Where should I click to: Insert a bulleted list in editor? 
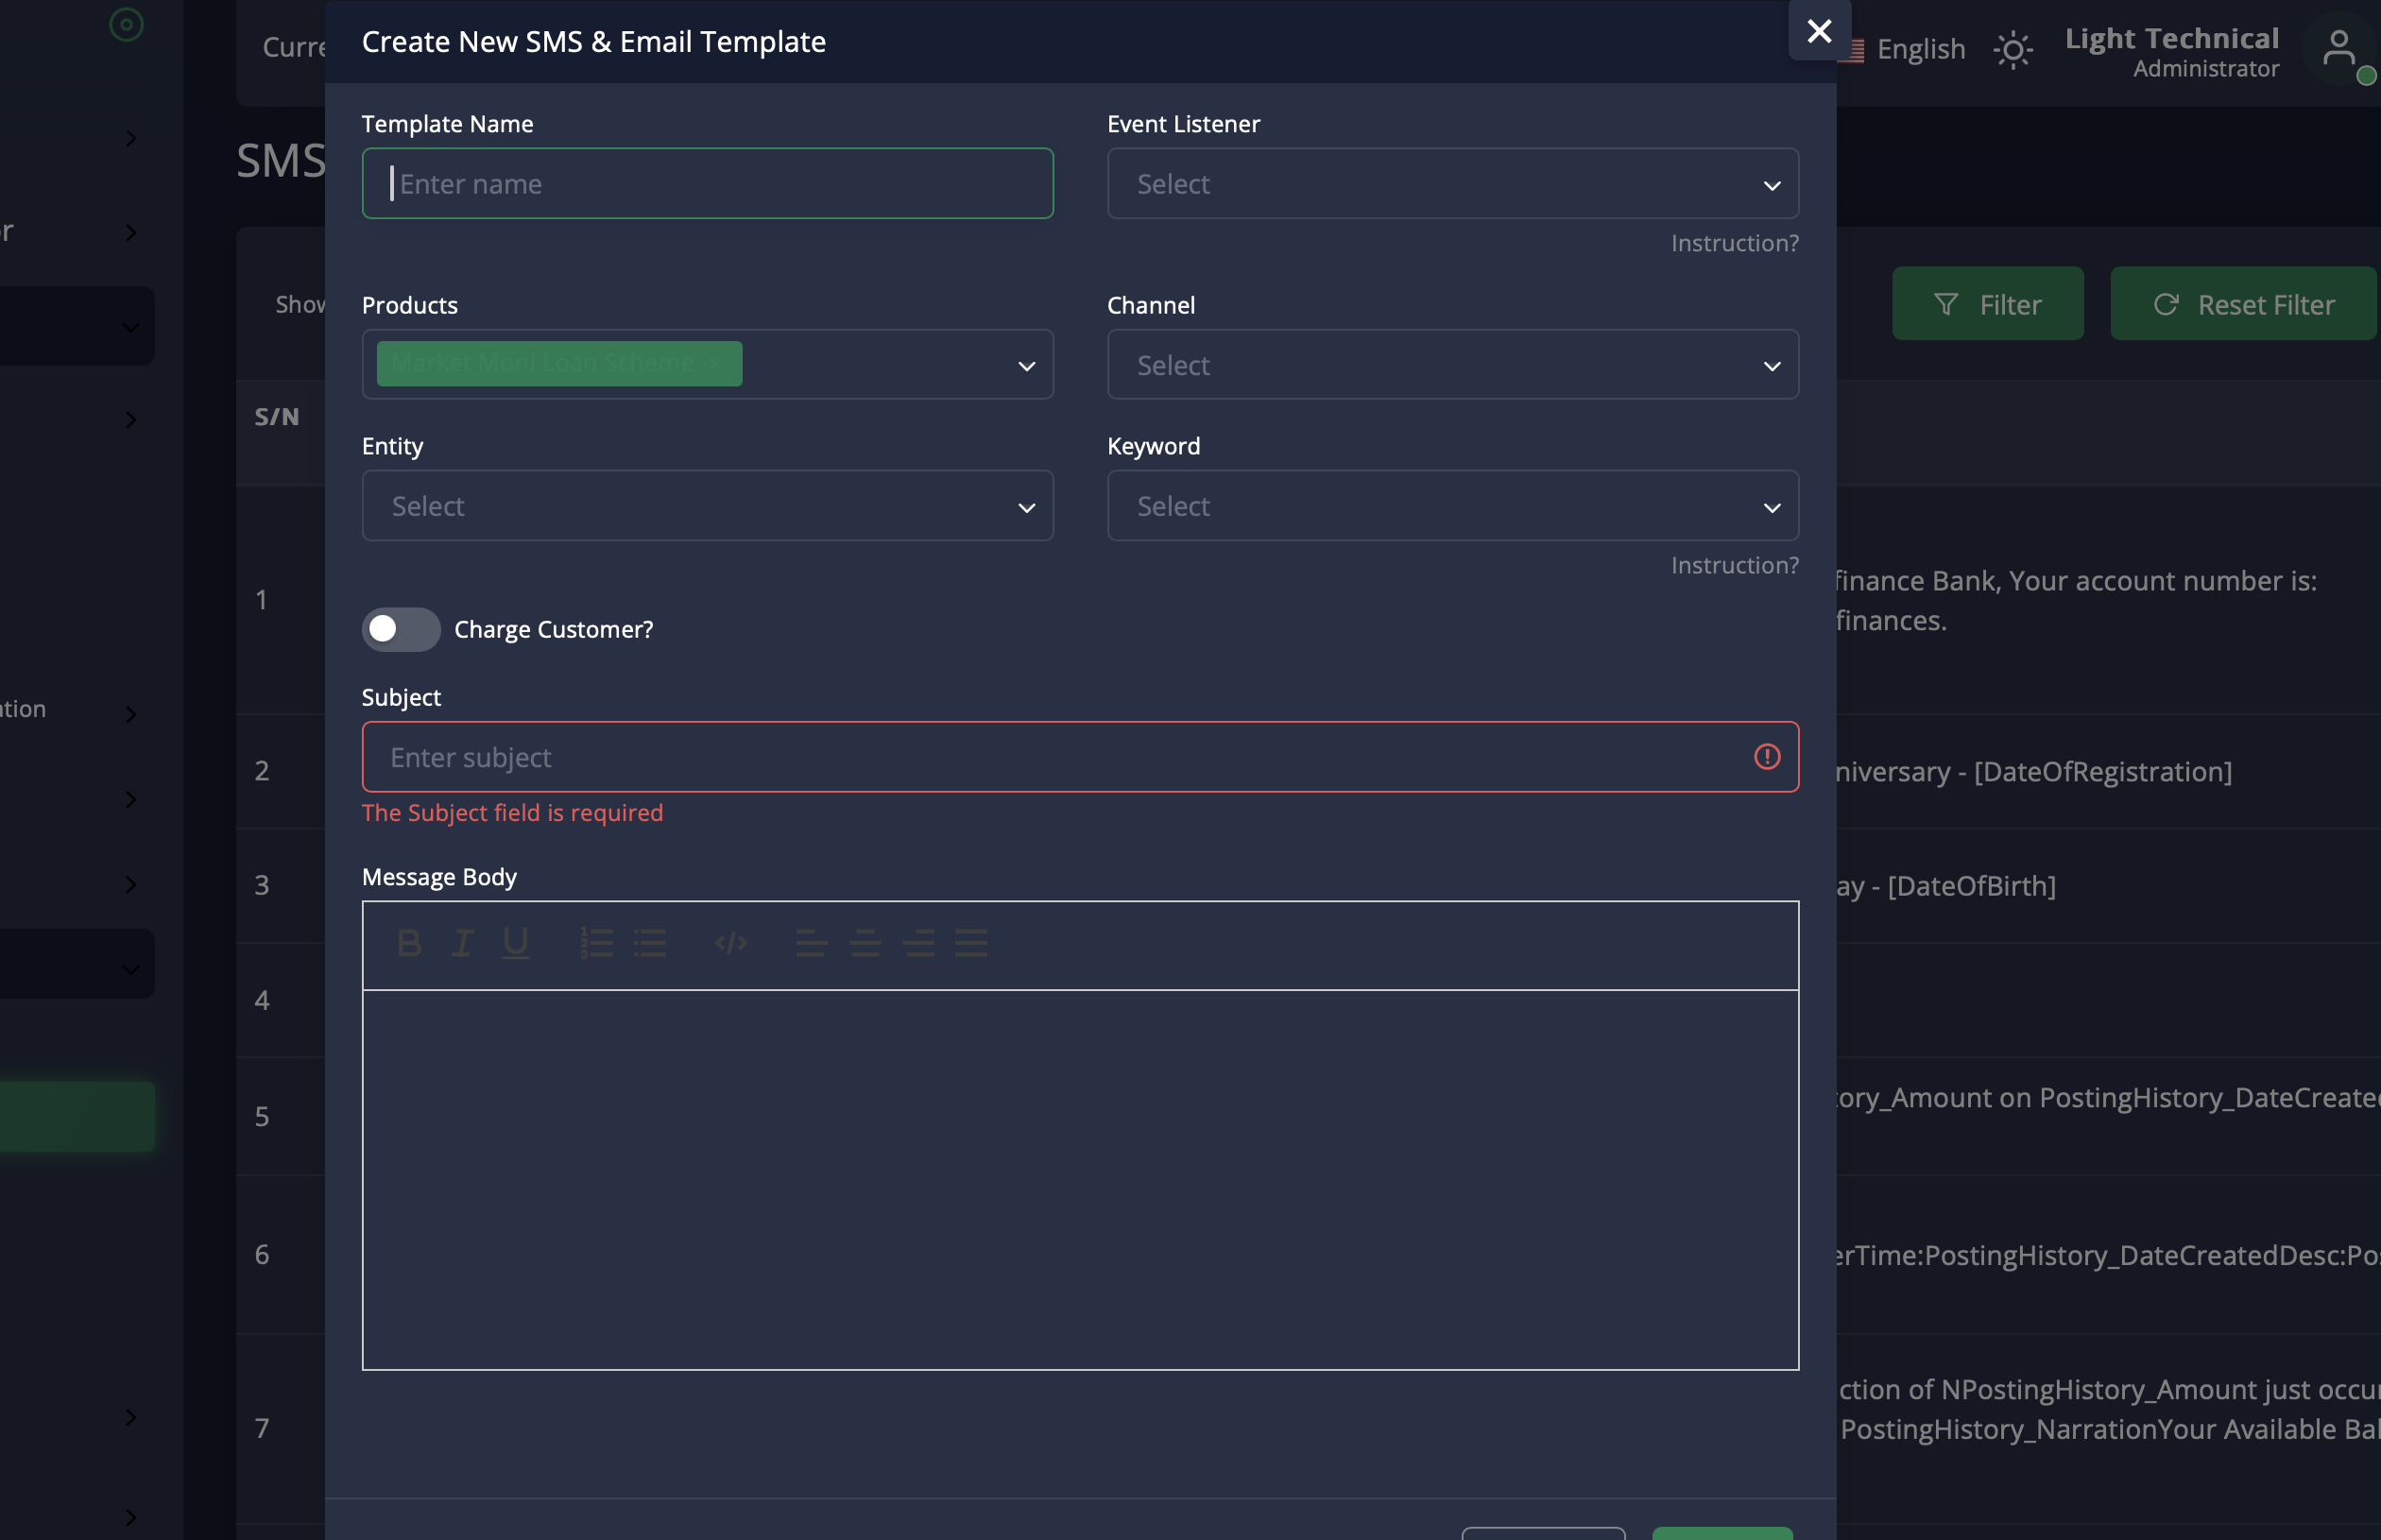point(650,943)
